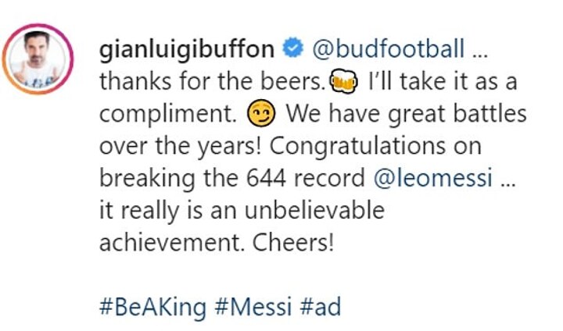Click the blue verified badge
Viewport: 563px width, 331px height.
291,50
